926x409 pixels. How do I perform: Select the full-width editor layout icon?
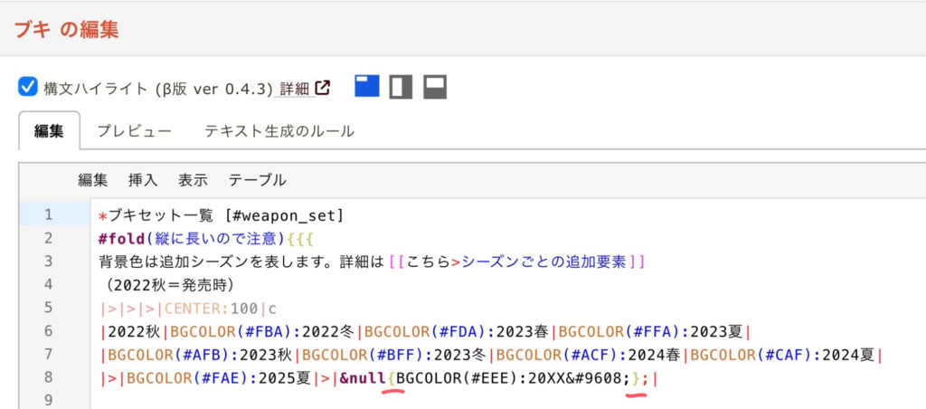coord(366,87)
